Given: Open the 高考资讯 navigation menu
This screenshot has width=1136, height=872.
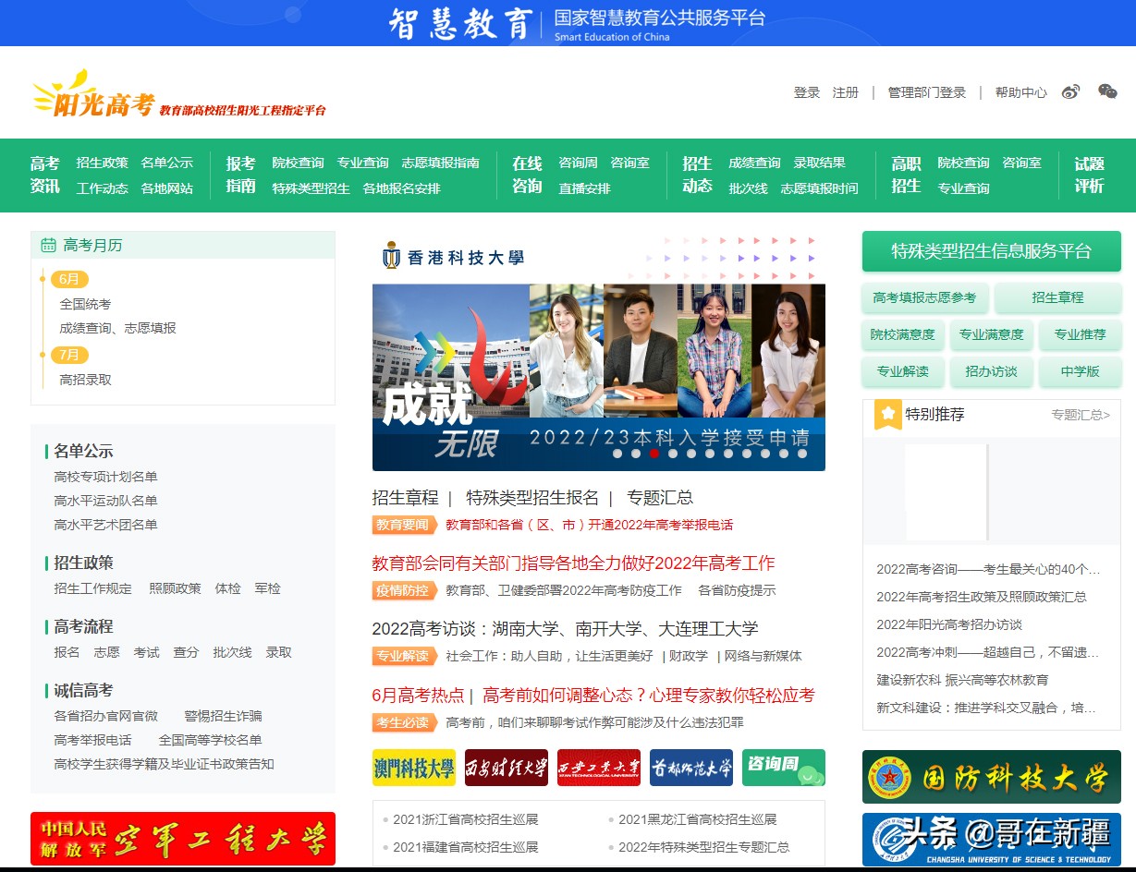Looking at the screenshot, I should [x=44, y=174].
